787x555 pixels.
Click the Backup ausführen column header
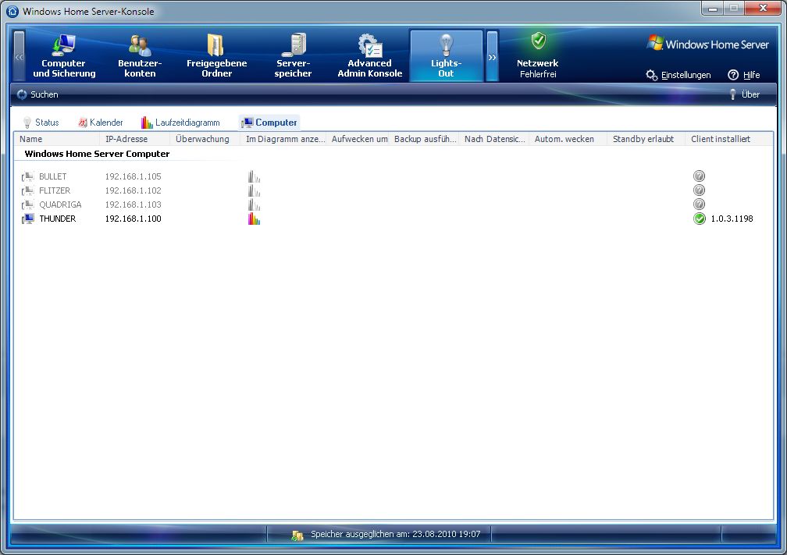click(424, 139)
